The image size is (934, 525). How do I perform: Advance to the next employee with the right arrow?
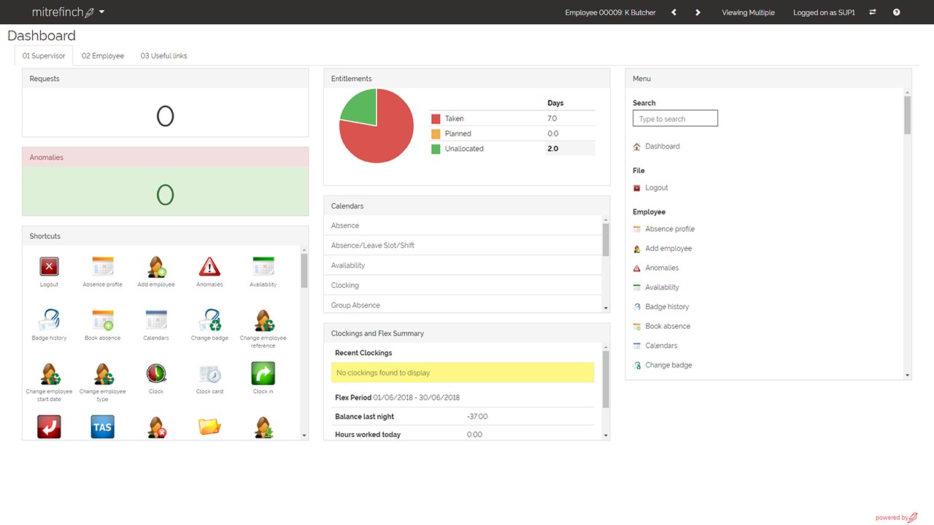(698, 12)
